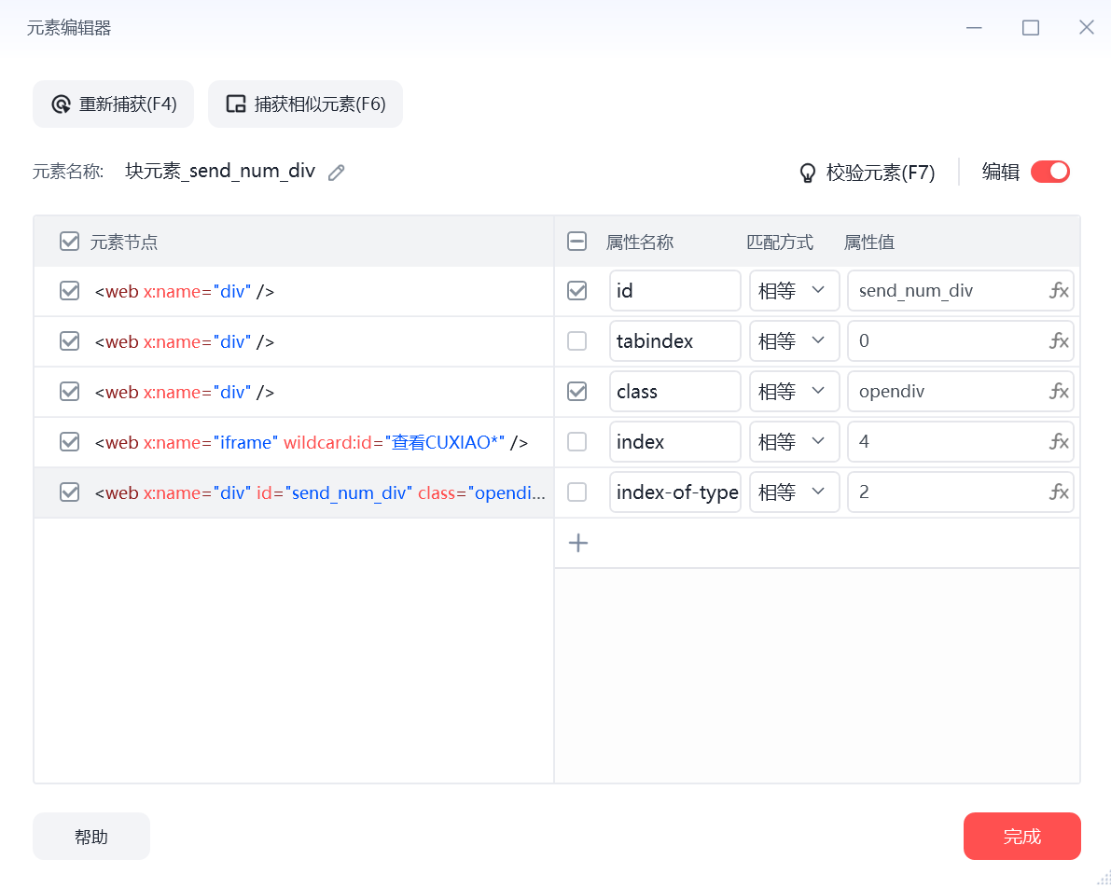Click the 重新捕获(F4) button
Viewport: 1111px width, 887px height.
click(114, 104)
